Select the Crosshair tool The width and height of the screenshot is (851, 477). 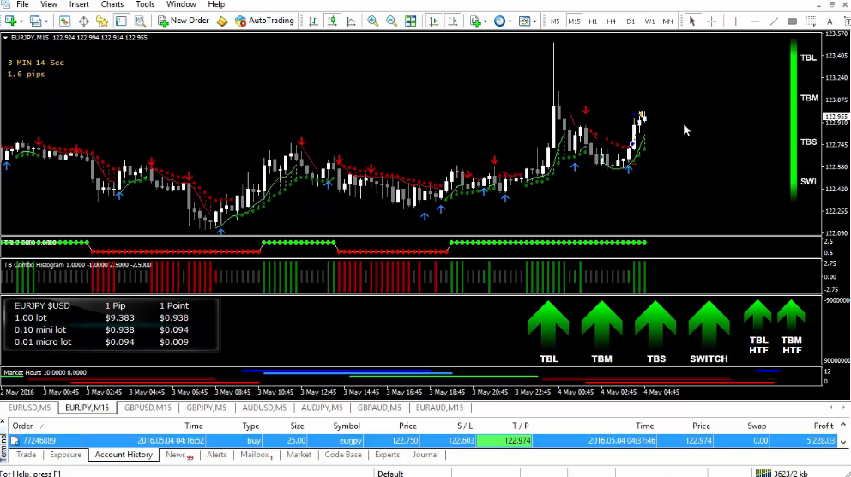(x=711, y=21)
